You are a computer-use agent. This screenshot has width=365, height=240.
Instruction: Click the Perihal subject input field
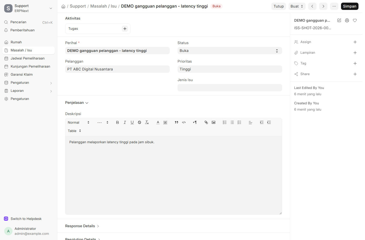coord(117,51)
